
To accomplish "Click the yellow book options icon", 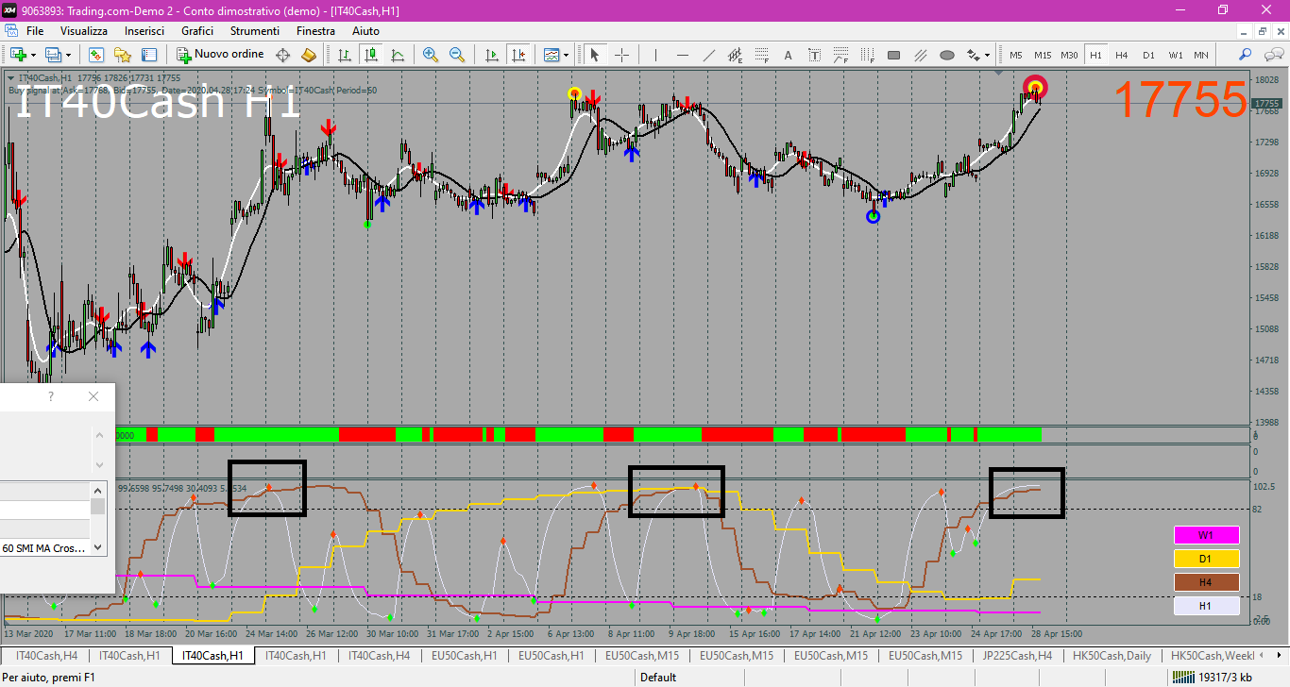I will [309, 55].
